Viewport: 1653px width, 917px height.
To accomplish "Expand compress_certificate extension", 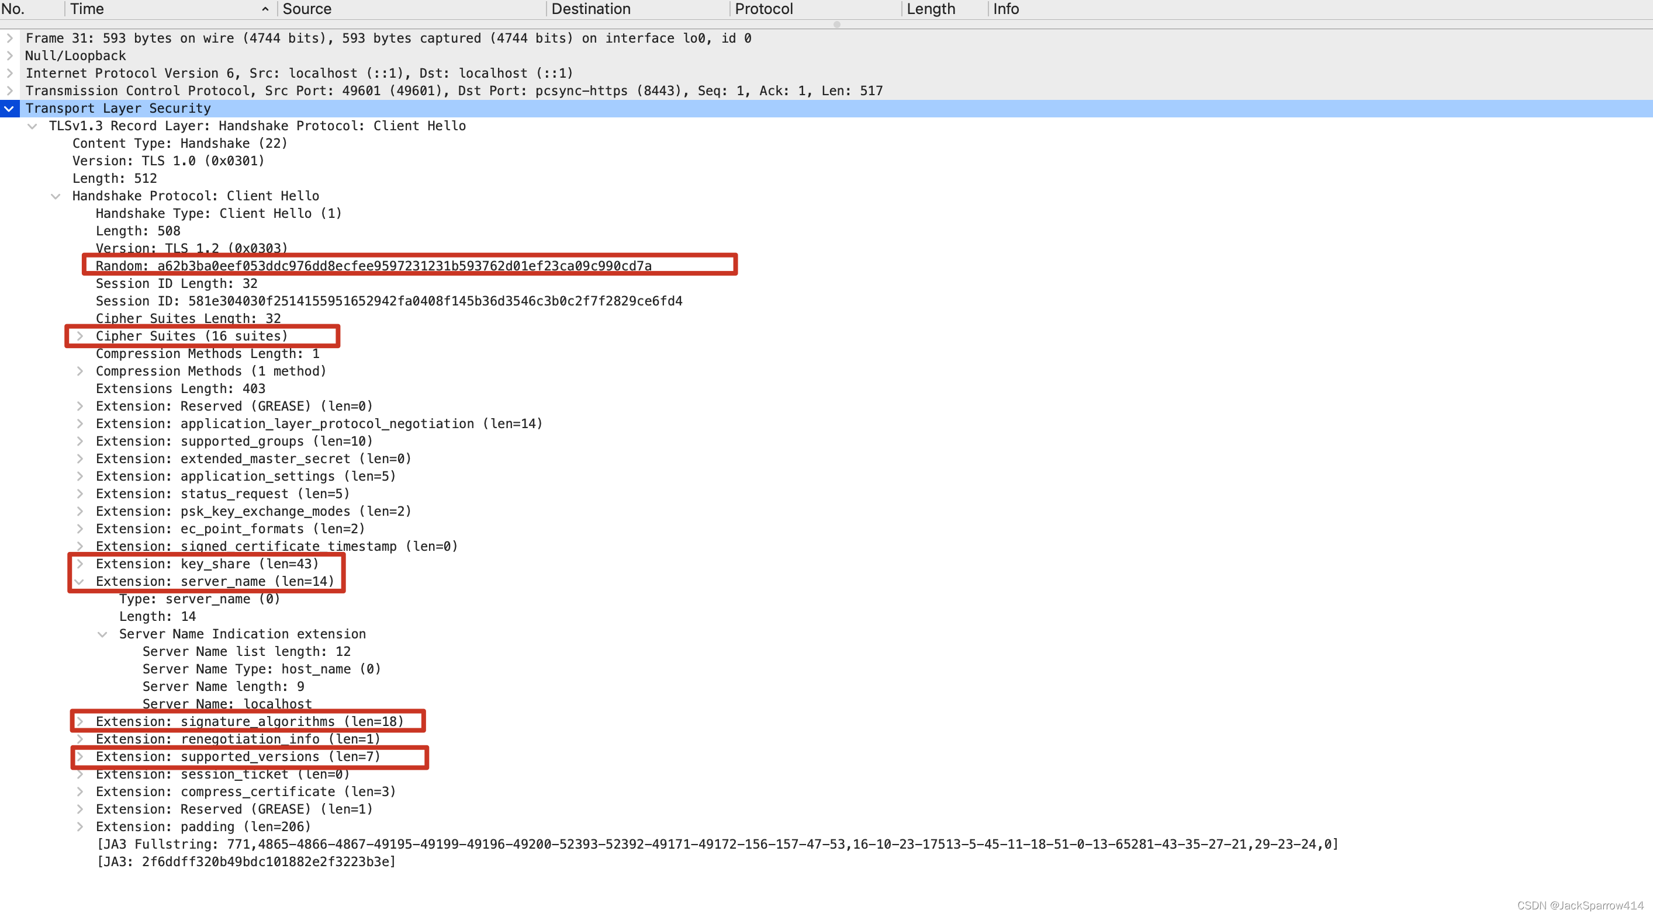I will click(79, 792).
